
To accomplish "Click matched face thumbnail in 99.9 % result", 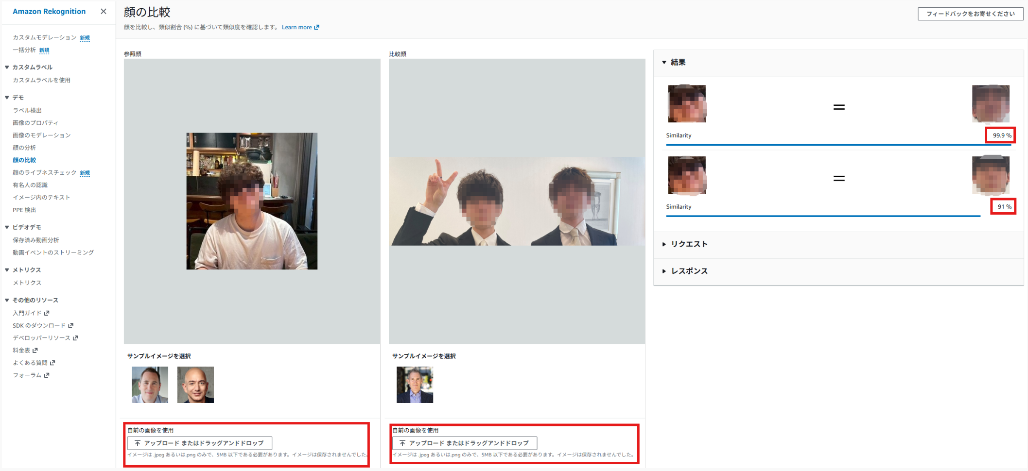I will 991,103.
